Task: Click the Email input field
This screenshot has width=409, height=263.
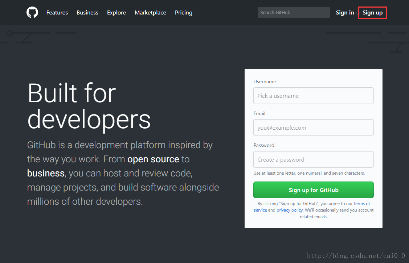Action: pos(313,128)
